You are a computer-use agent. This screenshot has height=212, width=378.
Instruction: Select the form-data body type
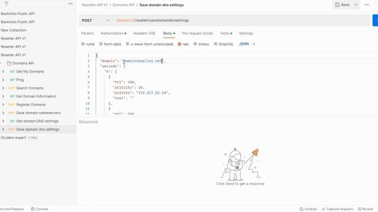110,44
